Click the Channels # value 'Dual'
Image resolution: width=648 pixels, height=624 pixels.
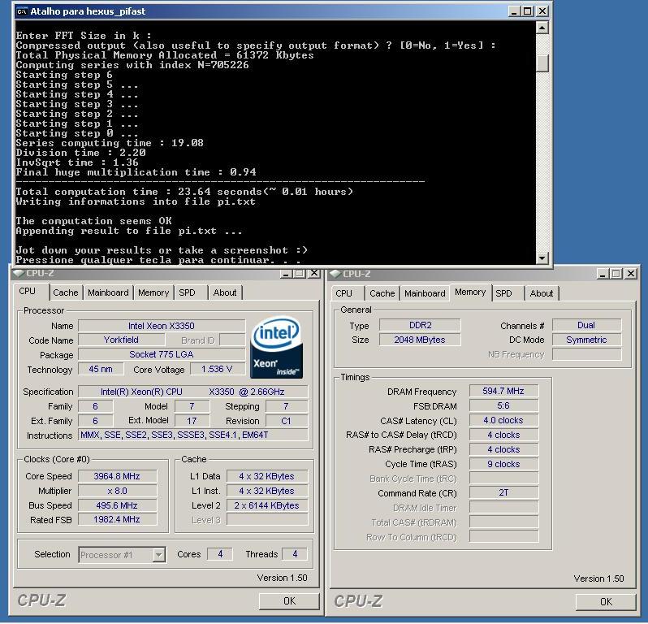click(x=586, y=325)
